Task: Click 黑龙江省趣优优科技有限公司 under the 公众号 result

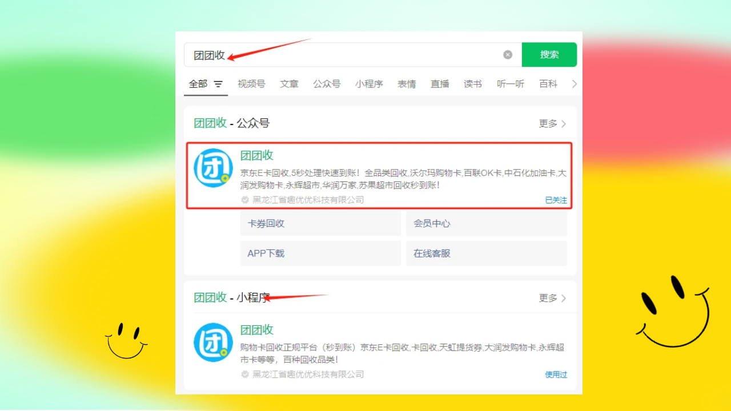Action: click(308, 200)
